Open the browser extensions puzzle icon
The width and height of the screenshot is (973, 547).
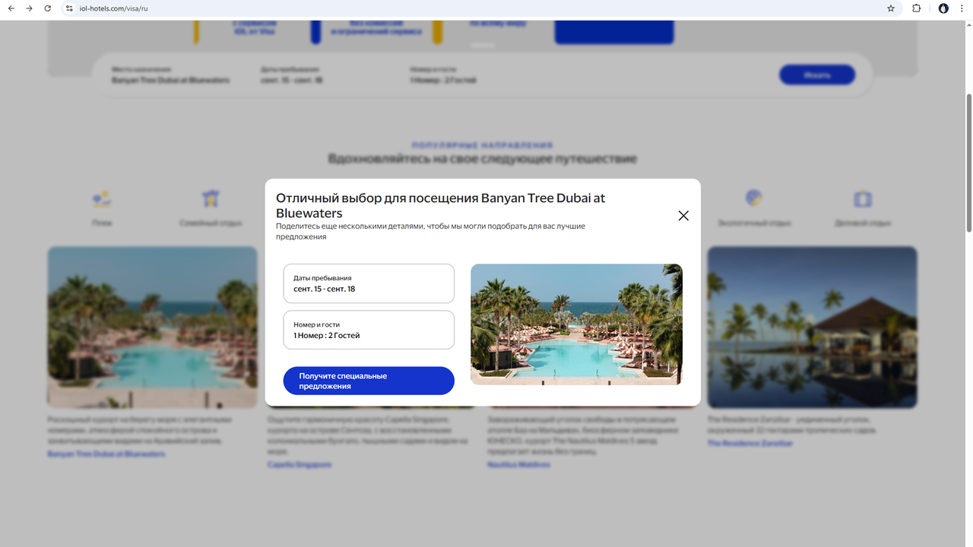tap(916, 8)
